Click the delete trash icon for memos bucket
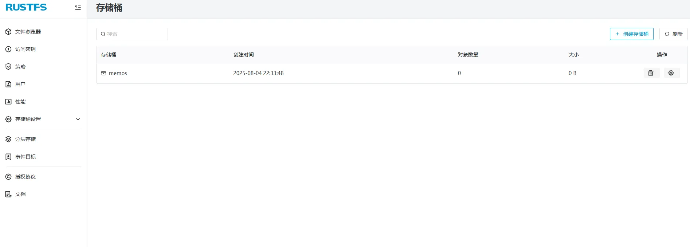 (651, 73)
